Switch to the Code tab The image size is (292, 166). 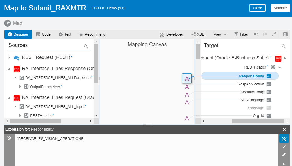pos(43,34)
